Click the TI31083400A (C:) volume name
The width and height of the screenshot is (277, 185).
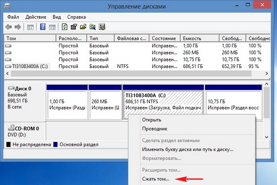click(x=30, y=67)
